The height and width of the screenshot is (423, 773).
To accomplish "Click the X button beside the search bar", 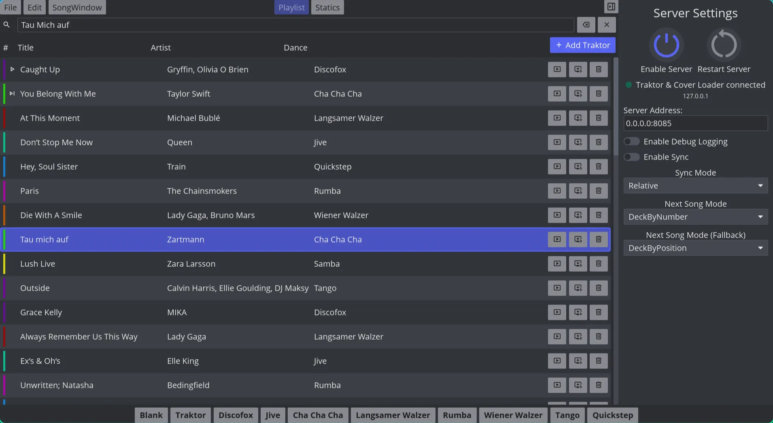I will (x=607, y=25).
